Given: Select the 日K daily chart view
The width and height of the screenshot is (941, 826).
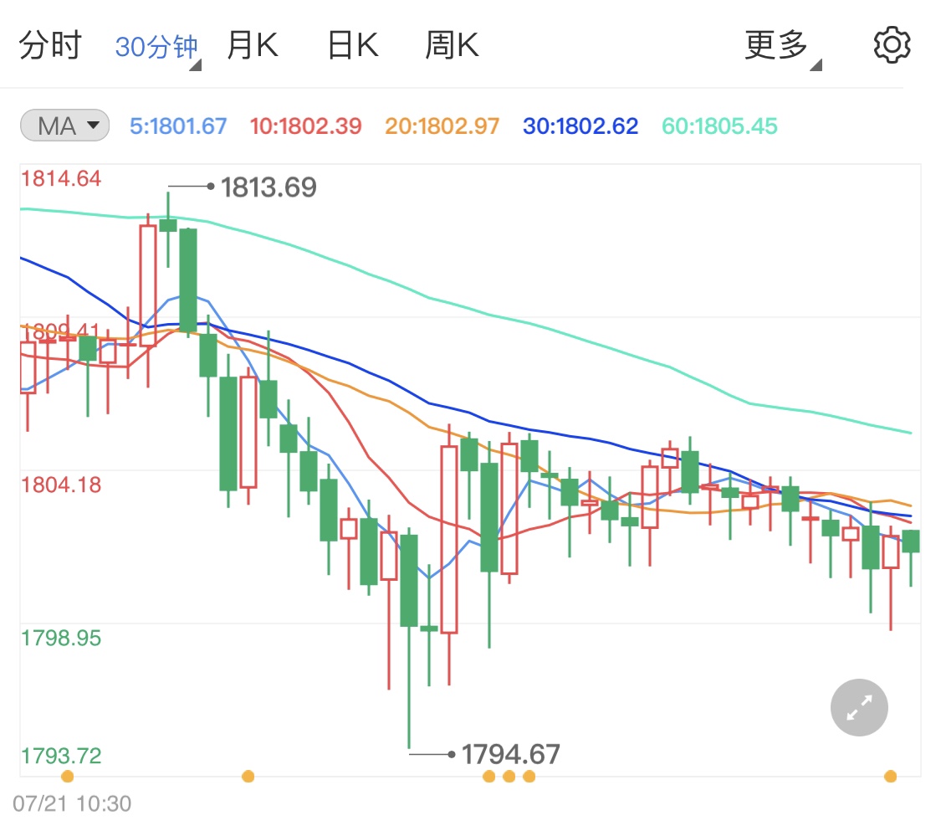Looking at the screenshot, I should tap(351, 44).
